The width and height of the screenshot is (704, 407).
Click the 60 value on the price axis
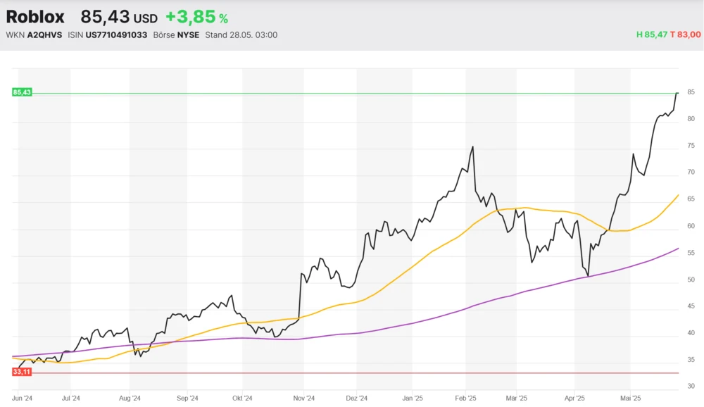pyautogui.click(x=691, y=226)
